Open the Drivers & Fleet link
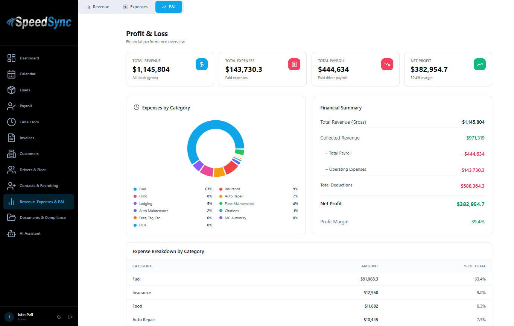 click(39, 170)
